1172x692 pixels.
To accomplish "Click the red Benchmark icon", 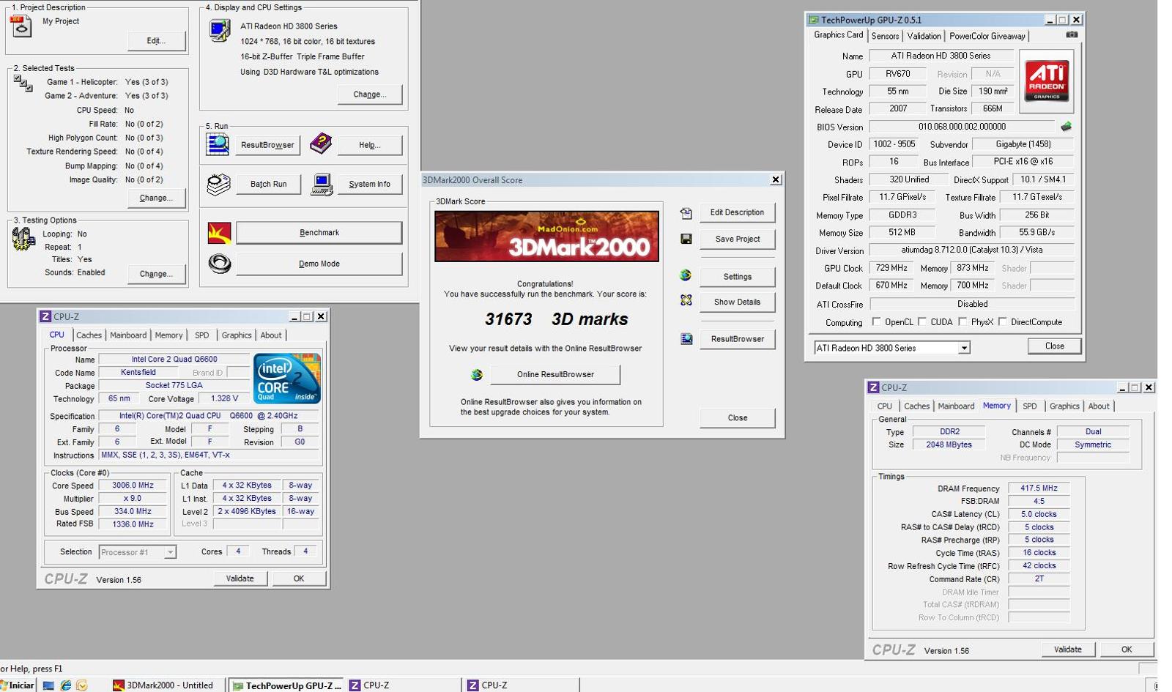I will [219, 233].
